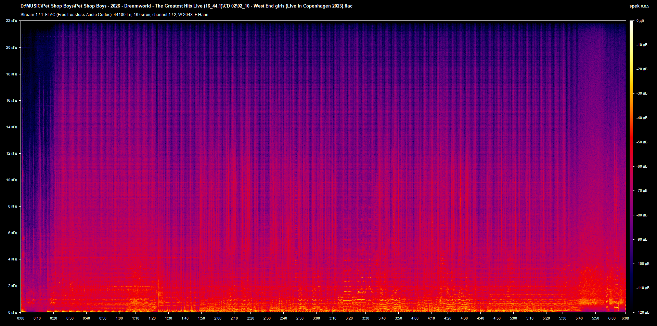Click the FLAC file path title text

tap(186, 6)
